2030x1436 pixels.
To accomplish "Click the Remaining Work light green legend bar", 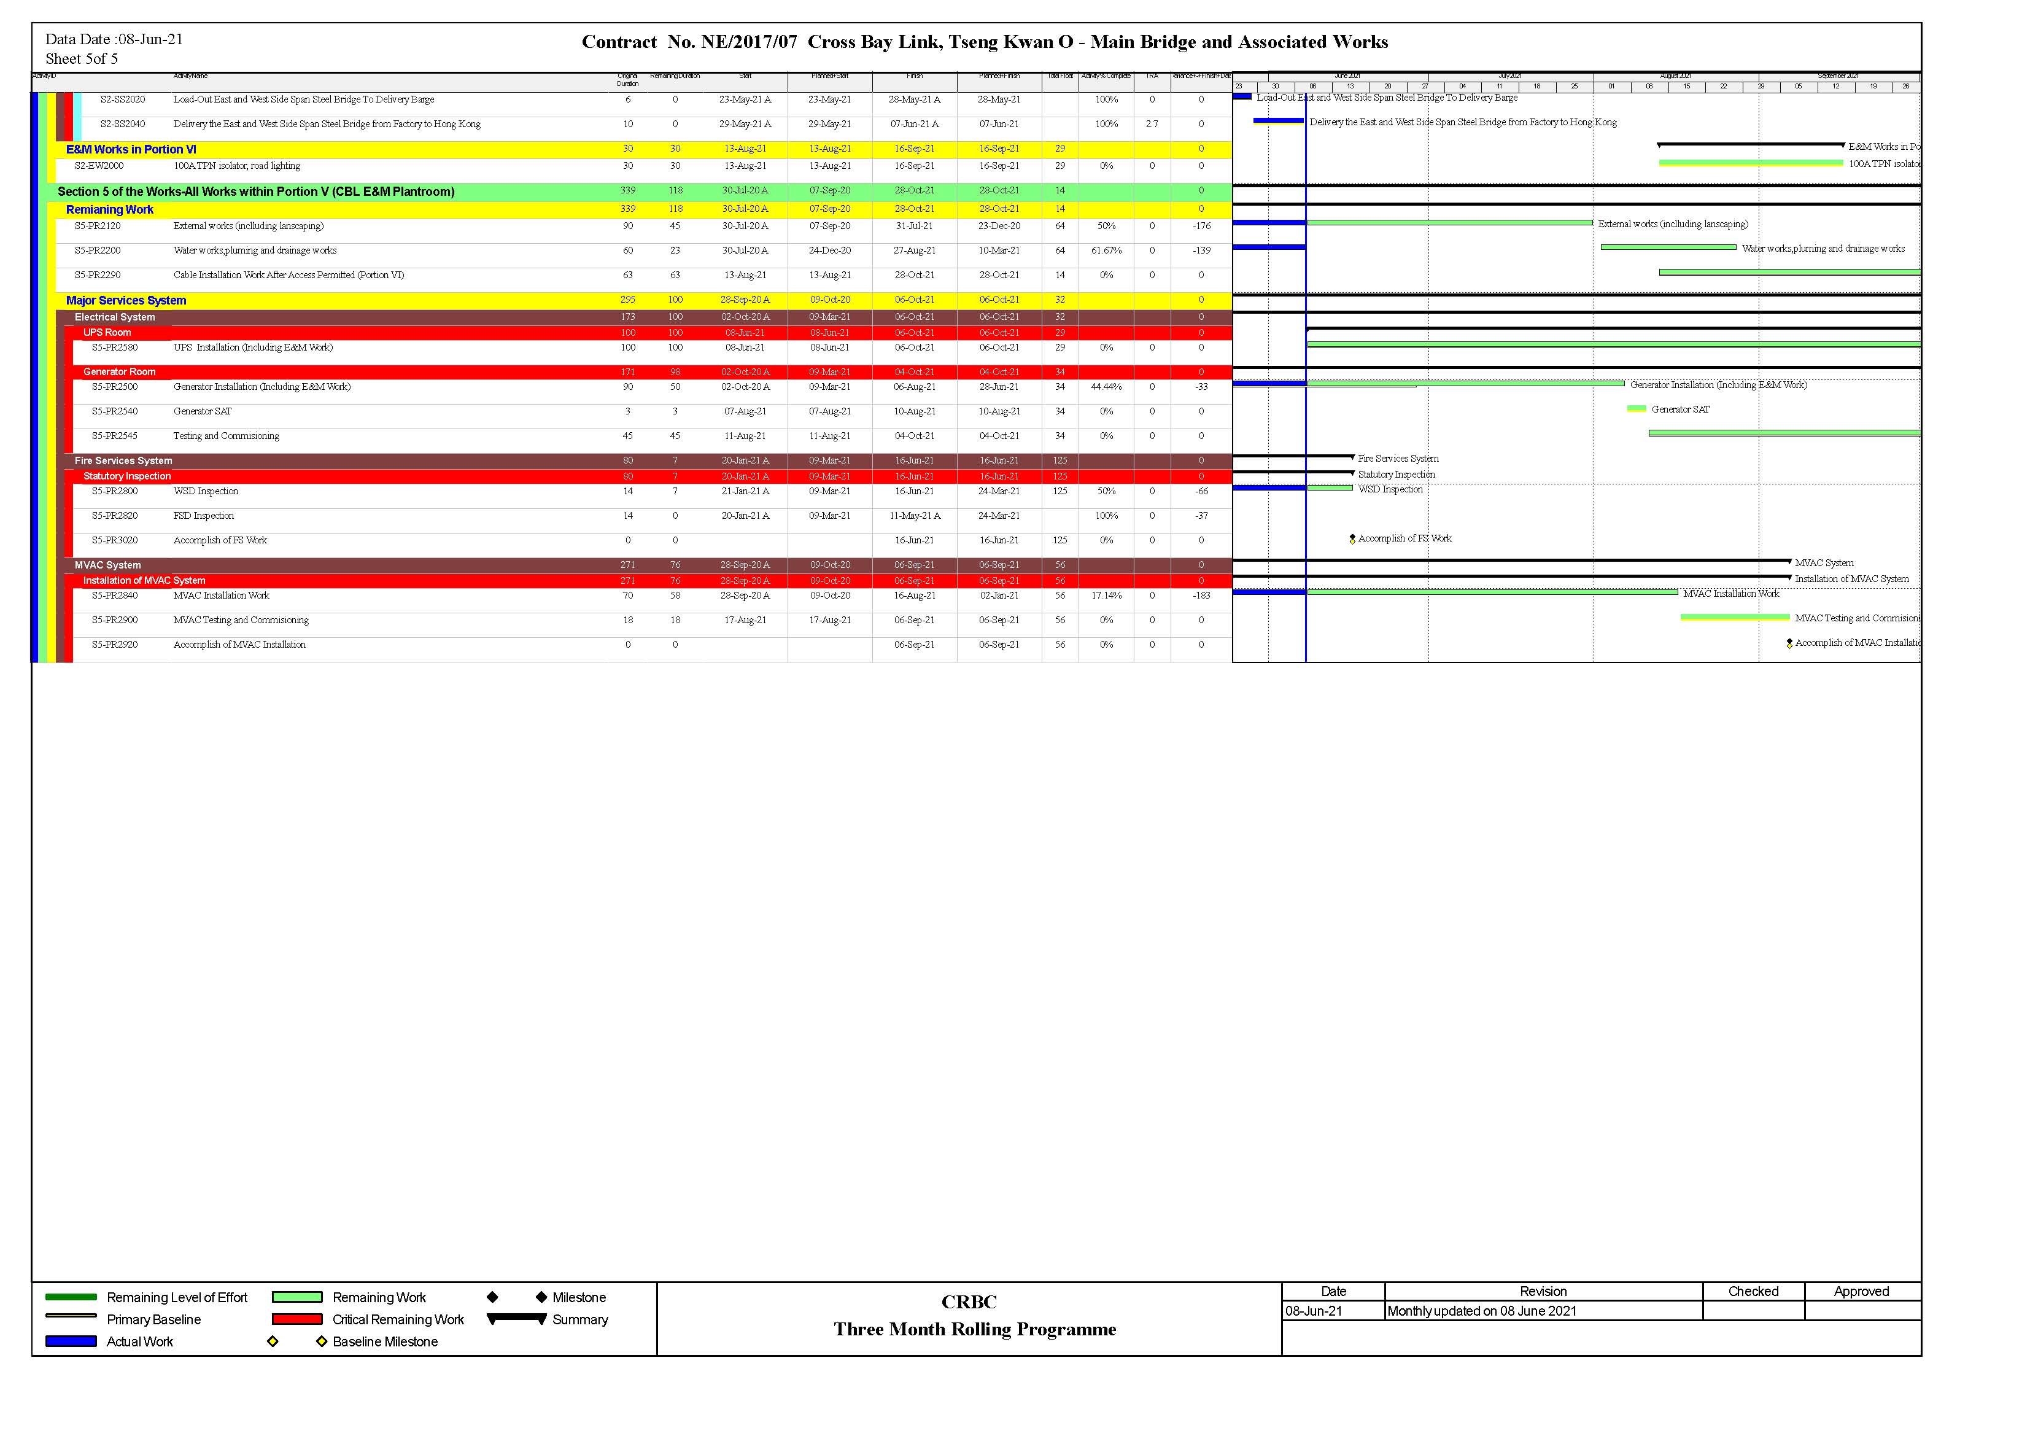I will click(297, 1297).
